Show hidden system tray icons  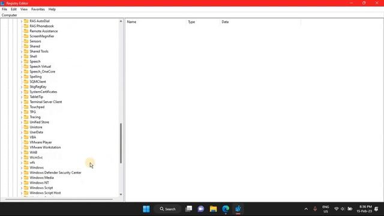(x=306, y=209)
